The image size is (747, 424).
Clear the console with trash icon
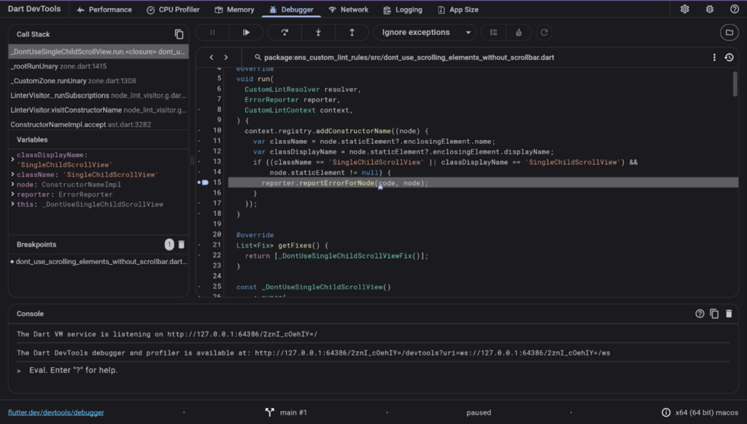(x=728, y=314)
